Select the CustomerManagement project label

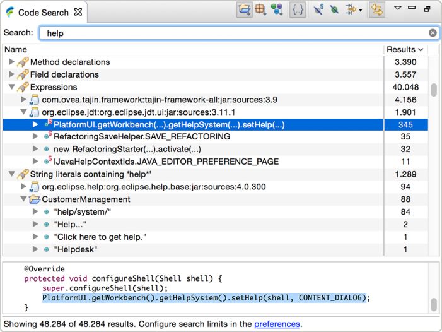tap(86, 199)
